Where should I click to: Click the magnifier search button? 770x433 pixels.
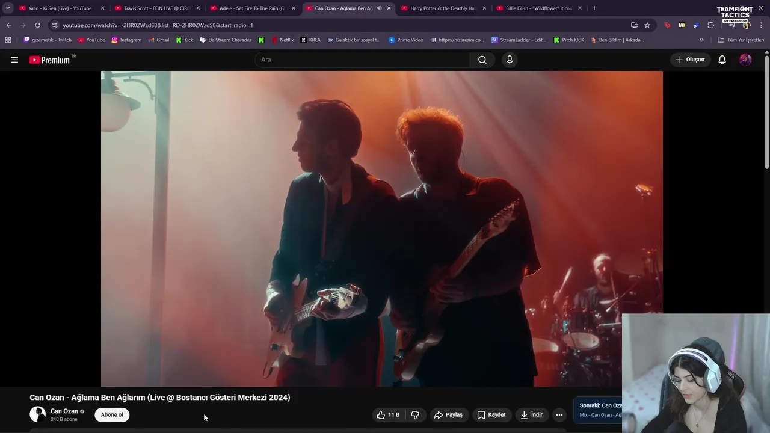pos(482,60)
